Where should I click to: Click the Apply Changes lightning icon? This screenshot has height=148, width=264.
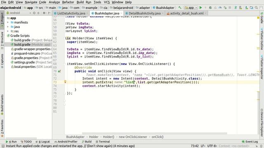click(x=205, y=7)
